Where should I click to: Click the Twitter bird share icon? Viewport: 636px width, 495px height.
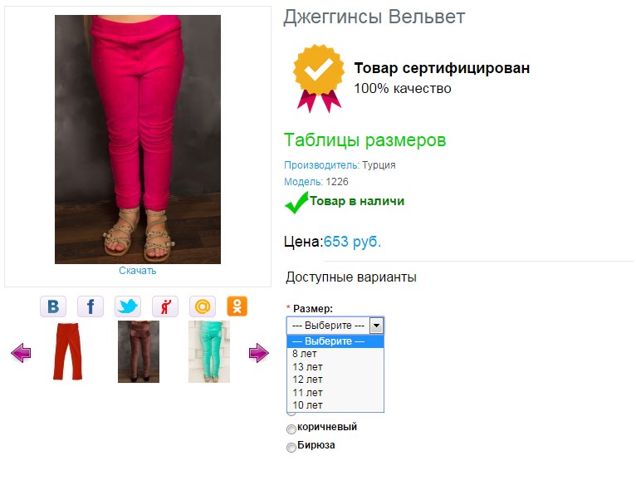128,306
